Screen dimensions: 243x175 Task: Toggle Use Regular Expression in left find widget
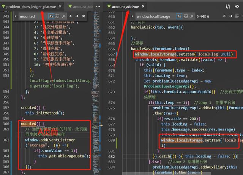click(x=63, y=16)
